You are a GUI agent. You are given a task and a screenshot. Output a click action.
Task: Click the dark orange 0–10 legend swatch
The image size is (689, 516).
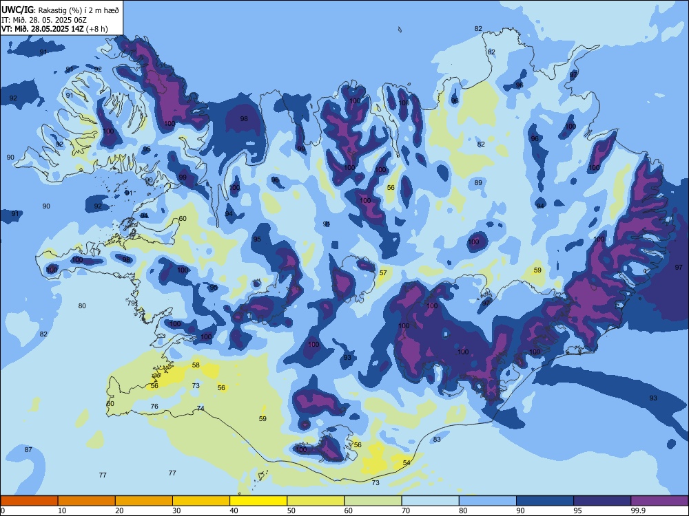tap(30, 501)
